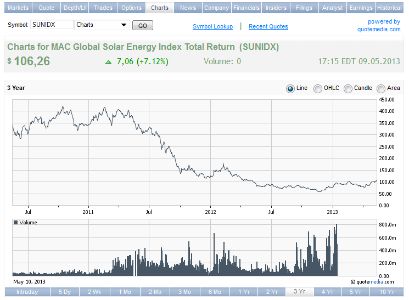Switch chart range to 2 Wk
The width and height of the screenshot is (409, 300).
click(94, 292)
